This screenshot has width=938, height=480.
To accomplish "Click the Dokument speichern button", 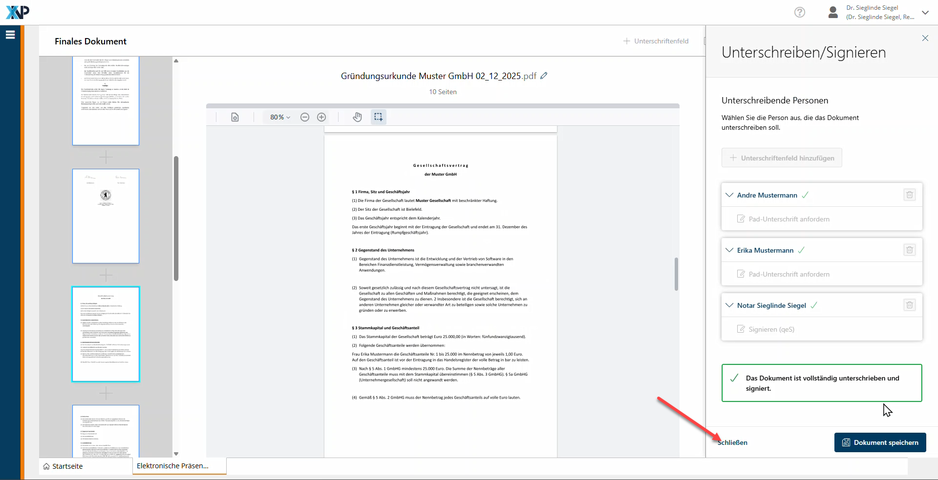I will (x=880, y=442).
